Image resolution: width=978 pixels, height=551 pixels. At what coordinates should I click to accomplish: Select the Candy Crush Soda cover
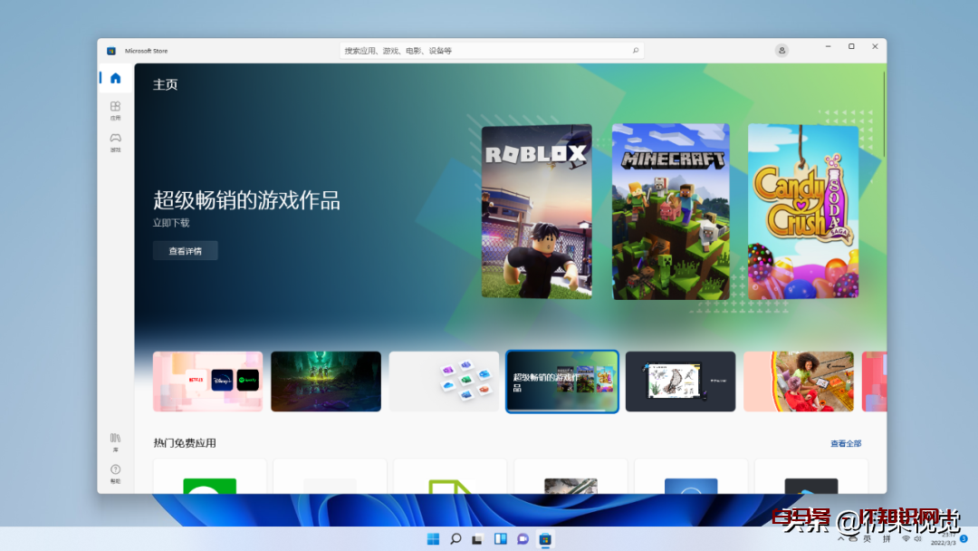(802, 211)
